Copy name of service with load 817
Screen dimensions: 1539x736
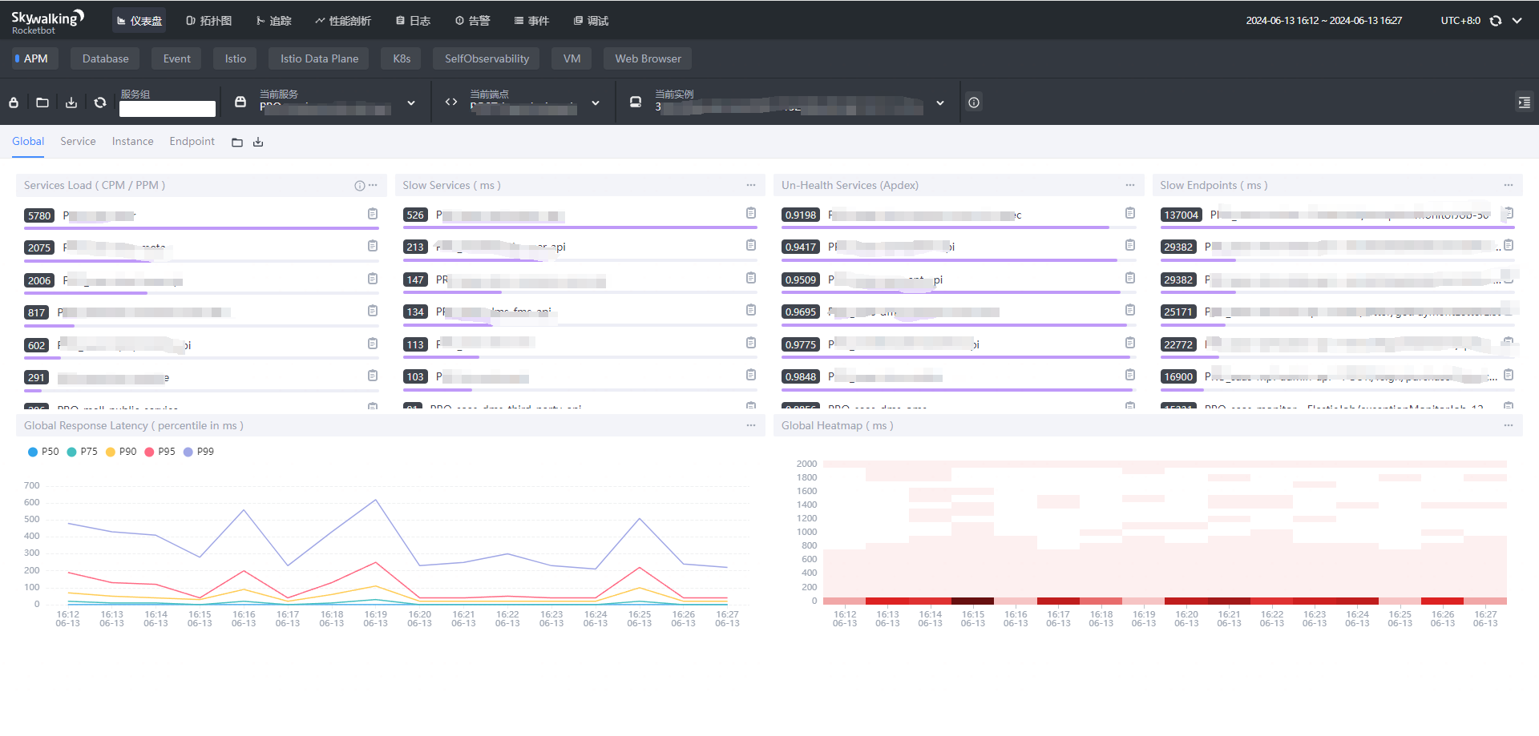tap(373, 311)
